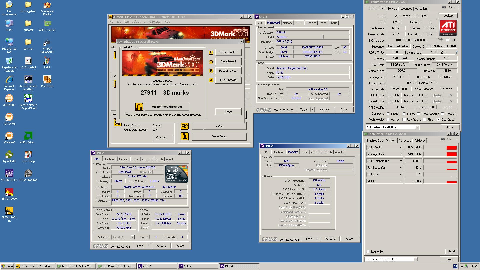480x270 pixels.
Task: Click the GPU-Z screenshot camera icon in Graphics Card window
Action: point(444,7)
